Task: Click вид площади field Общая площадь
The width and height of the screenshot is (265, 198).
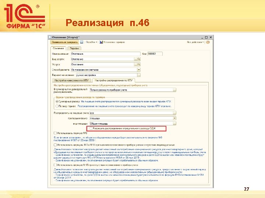Action: point(131,124)
